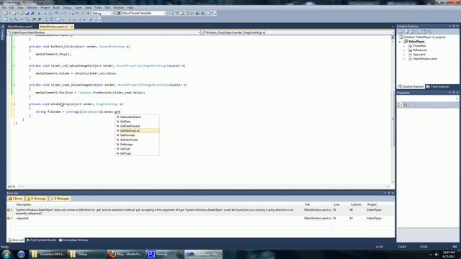Click View Class Diagram icon in Solution Explorer

click(x=430, y=32)
